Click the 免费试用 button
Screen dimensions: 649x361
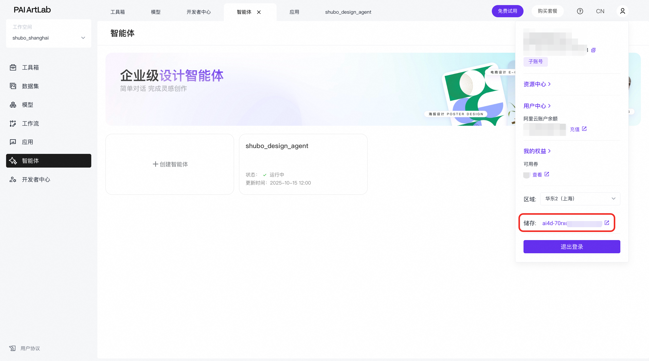click(507, 11)
